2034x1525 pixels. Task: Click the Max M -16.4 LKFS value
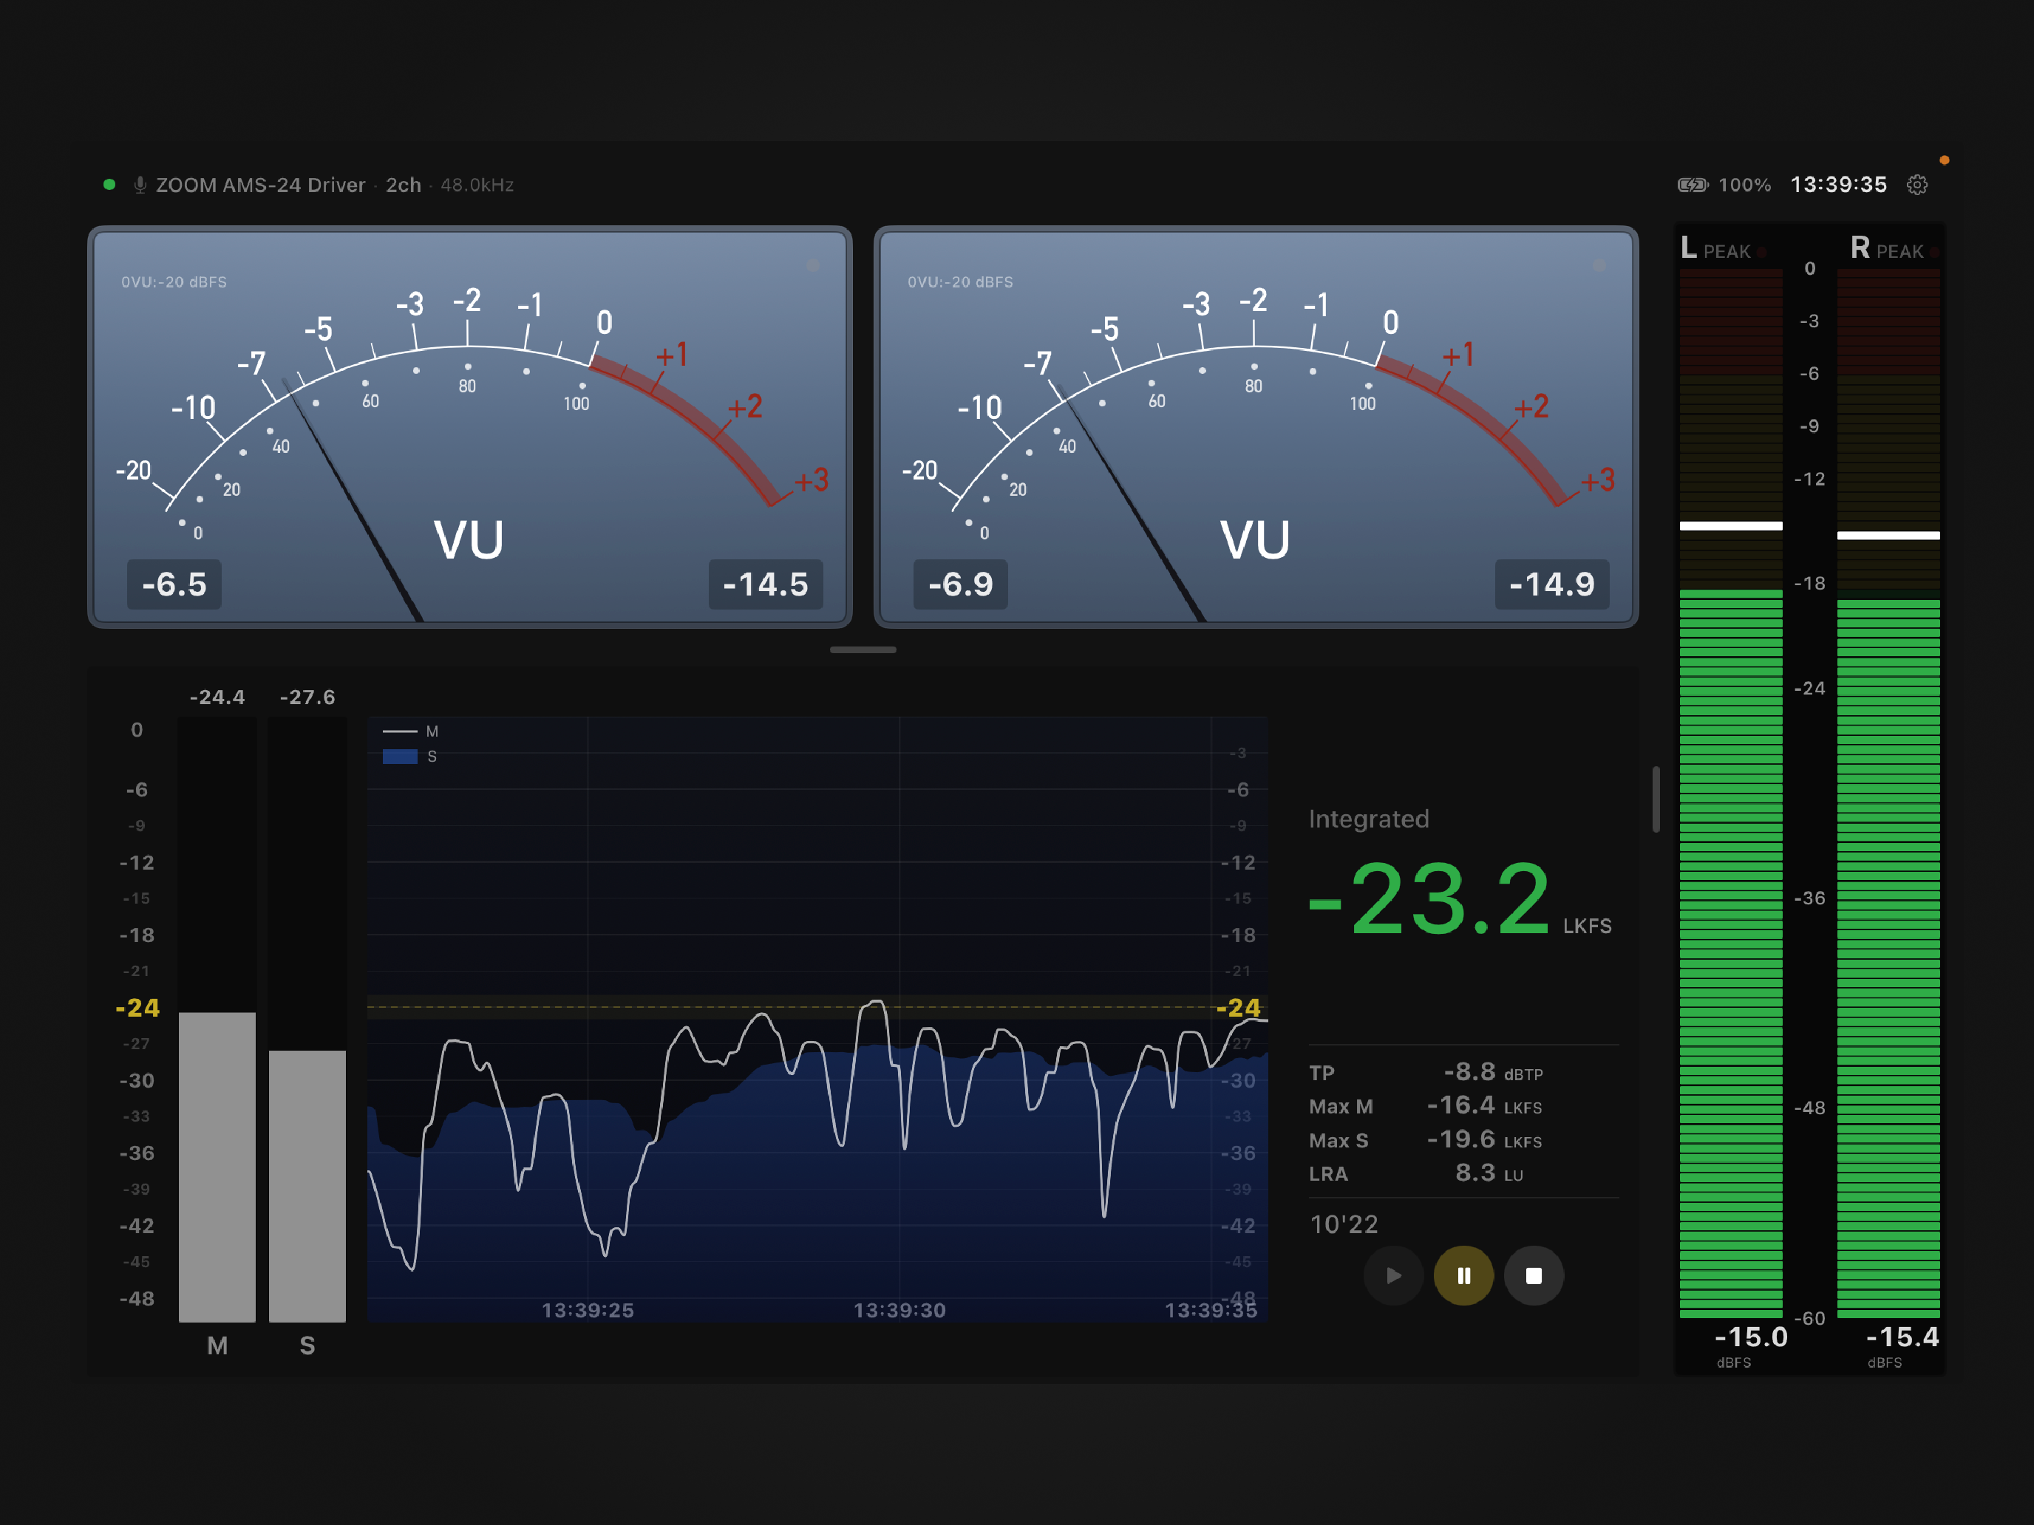point(1483,1105)
